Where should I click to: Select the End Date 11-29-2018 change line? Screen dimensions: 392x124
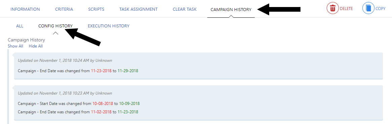coord(78,71)
